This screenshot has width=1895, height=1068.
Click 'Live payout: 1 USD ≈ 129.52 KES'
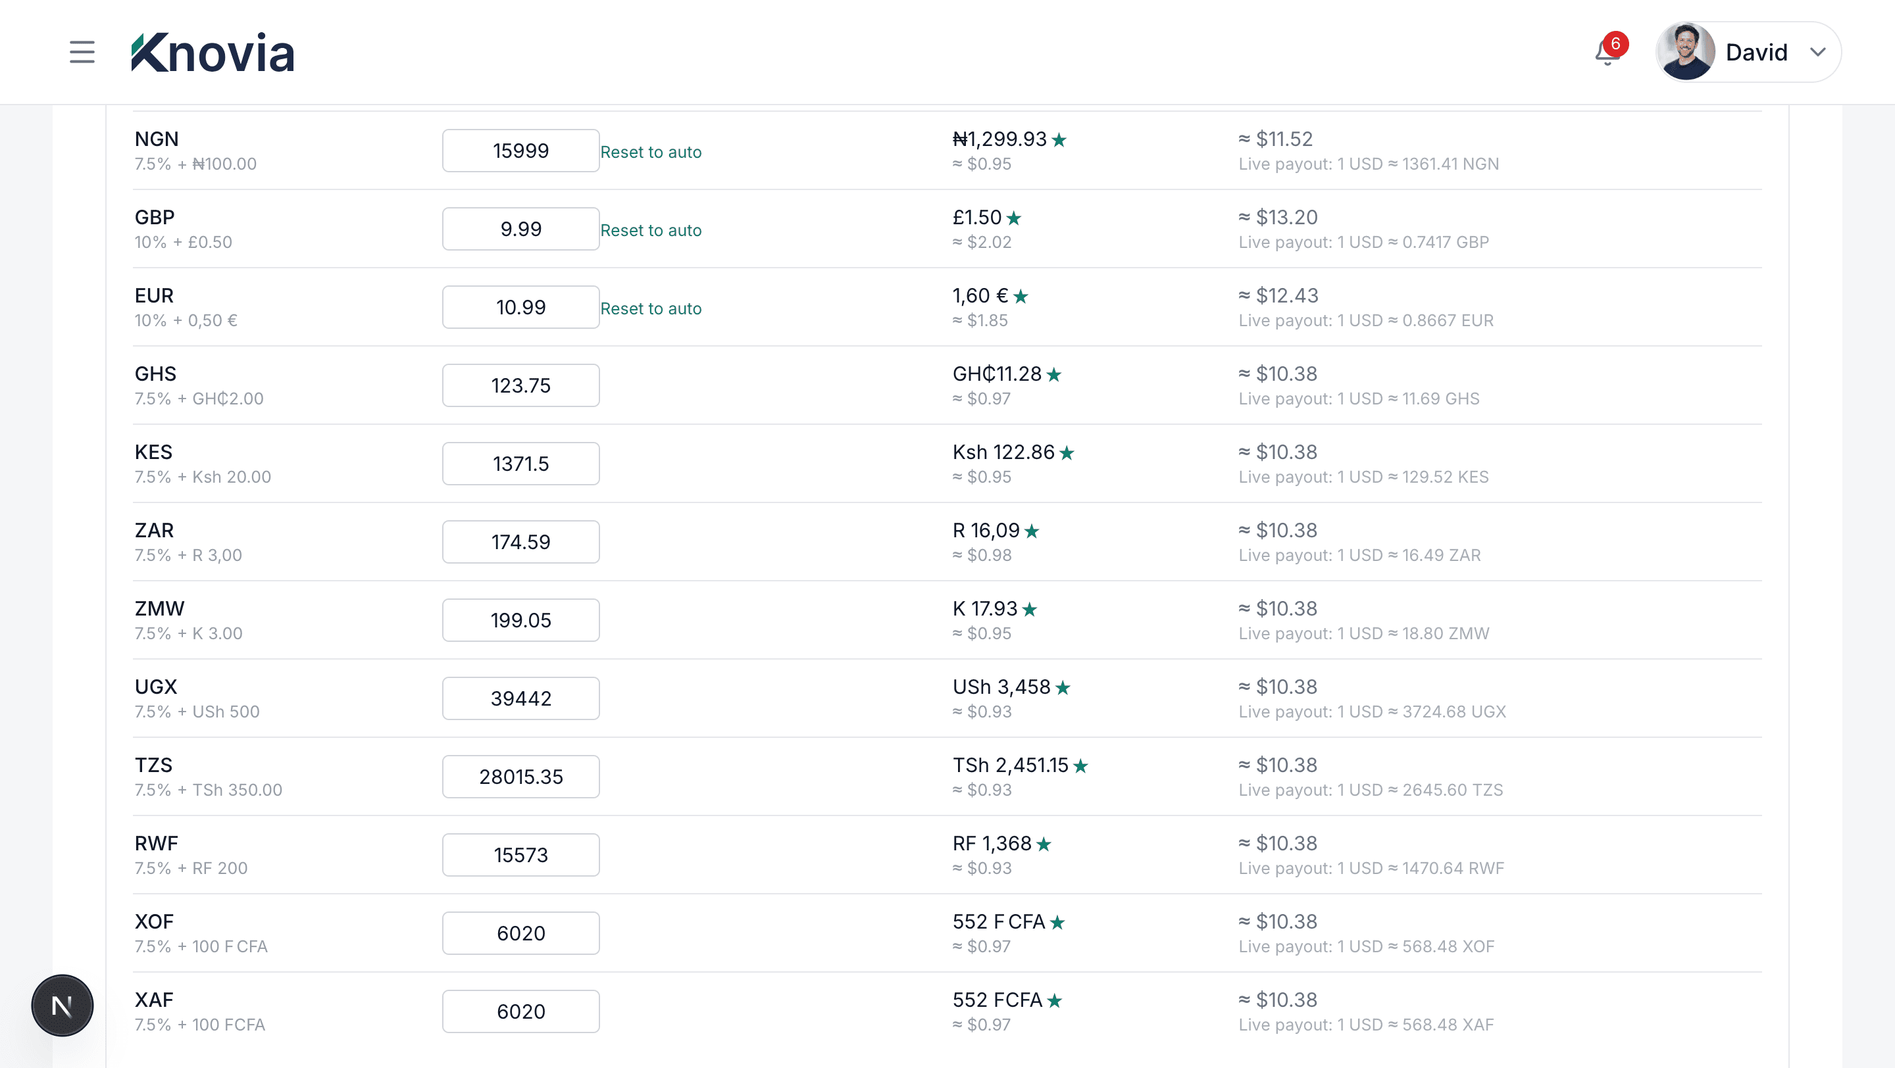(1363, 477)
